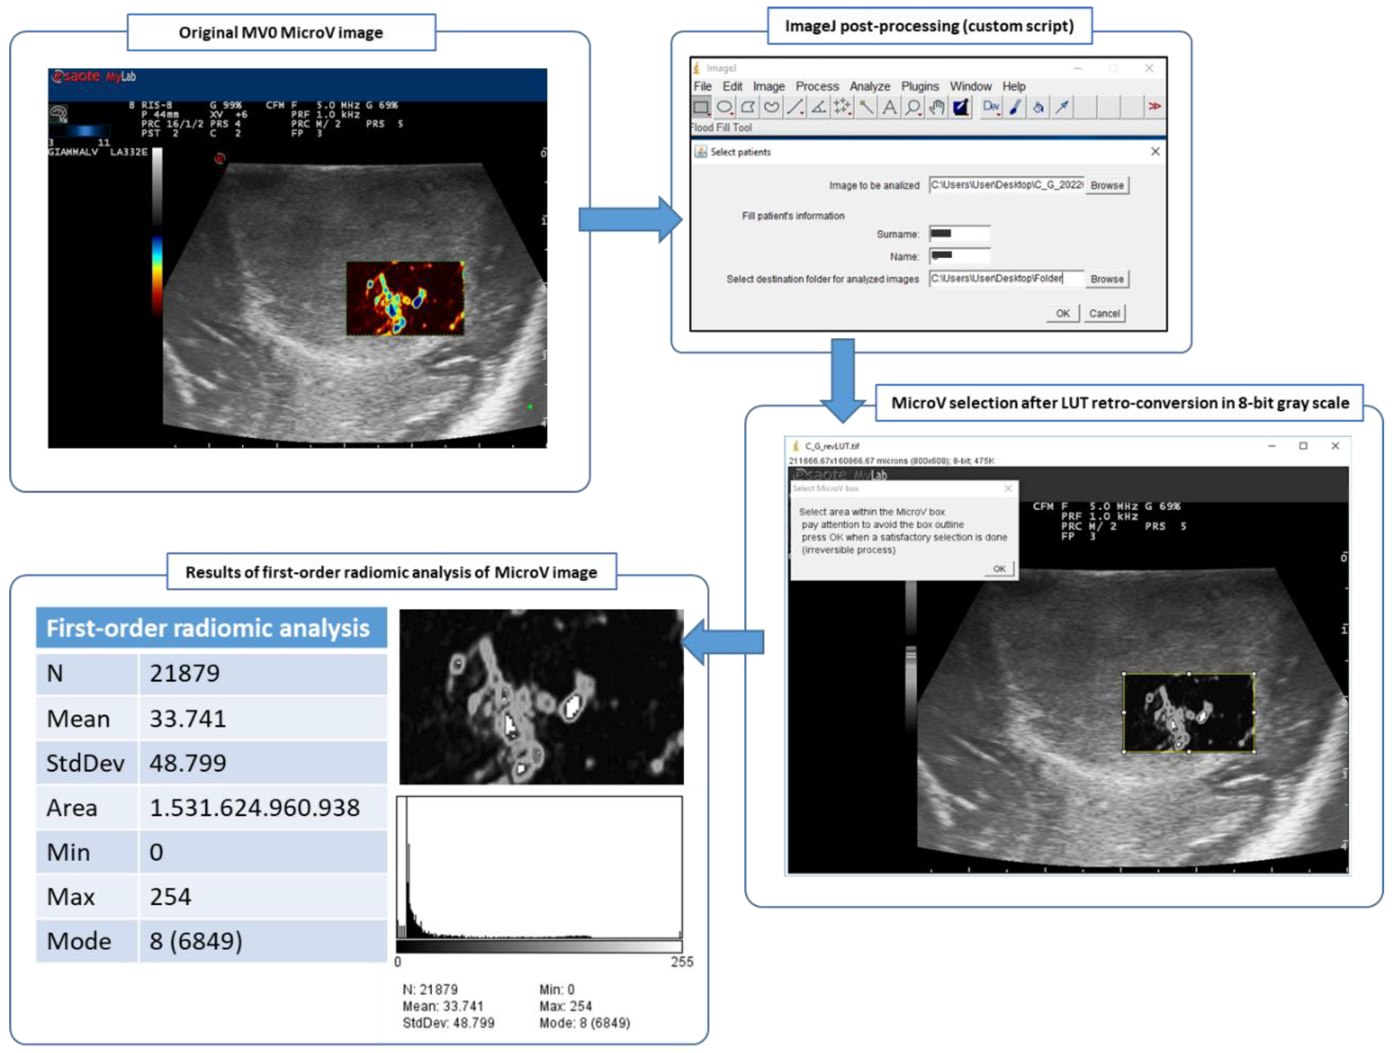Select the Rectangle selection tool
The height and width of the screenshot is (1053, 1392).
click(x=701, y=108)
